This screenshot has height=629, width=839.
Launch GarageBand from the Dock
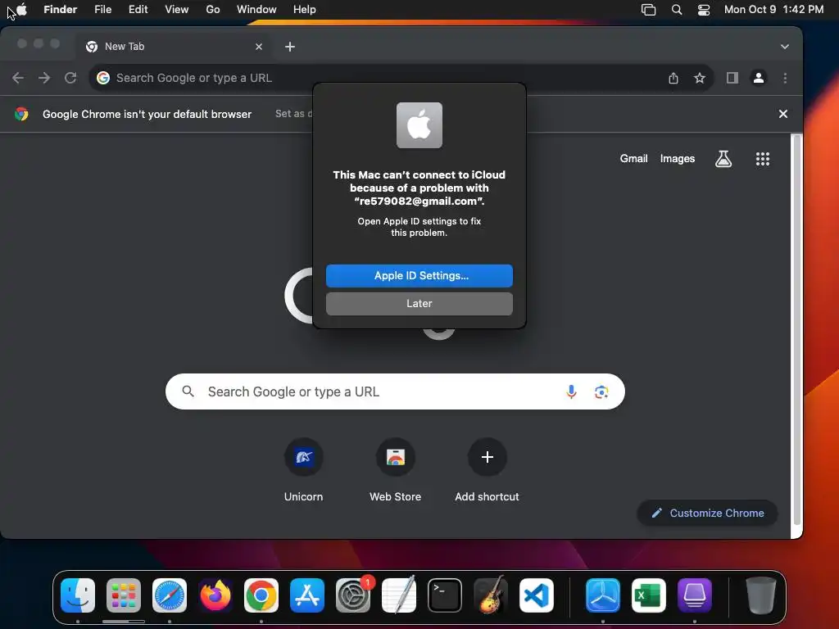click(491, 595)
